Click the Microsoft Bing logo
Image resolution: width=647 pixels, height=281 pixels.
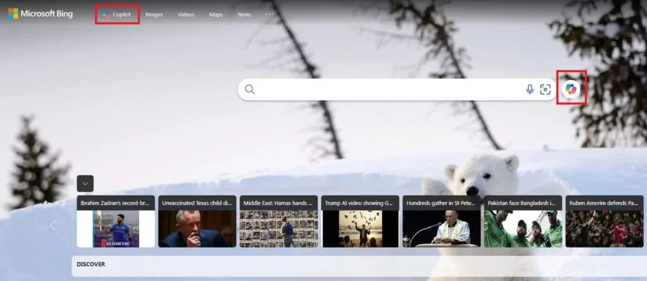tap(40, 14)
